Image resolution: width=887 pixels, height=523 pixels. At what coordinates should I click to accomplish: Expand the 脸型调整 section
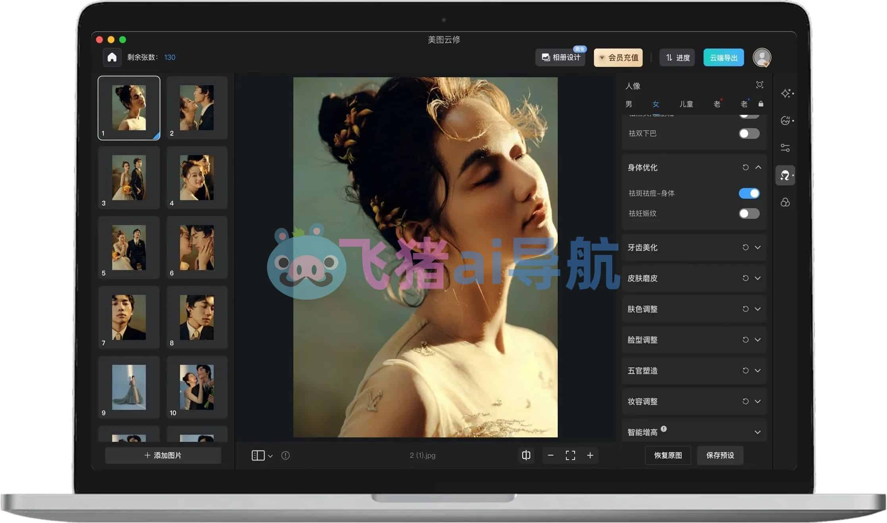[x=758, y=340]
